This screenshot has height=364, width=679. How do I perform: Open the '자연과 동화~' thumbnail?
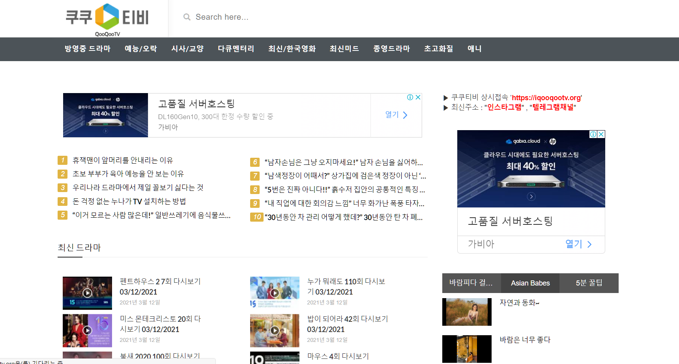(467, 312)
